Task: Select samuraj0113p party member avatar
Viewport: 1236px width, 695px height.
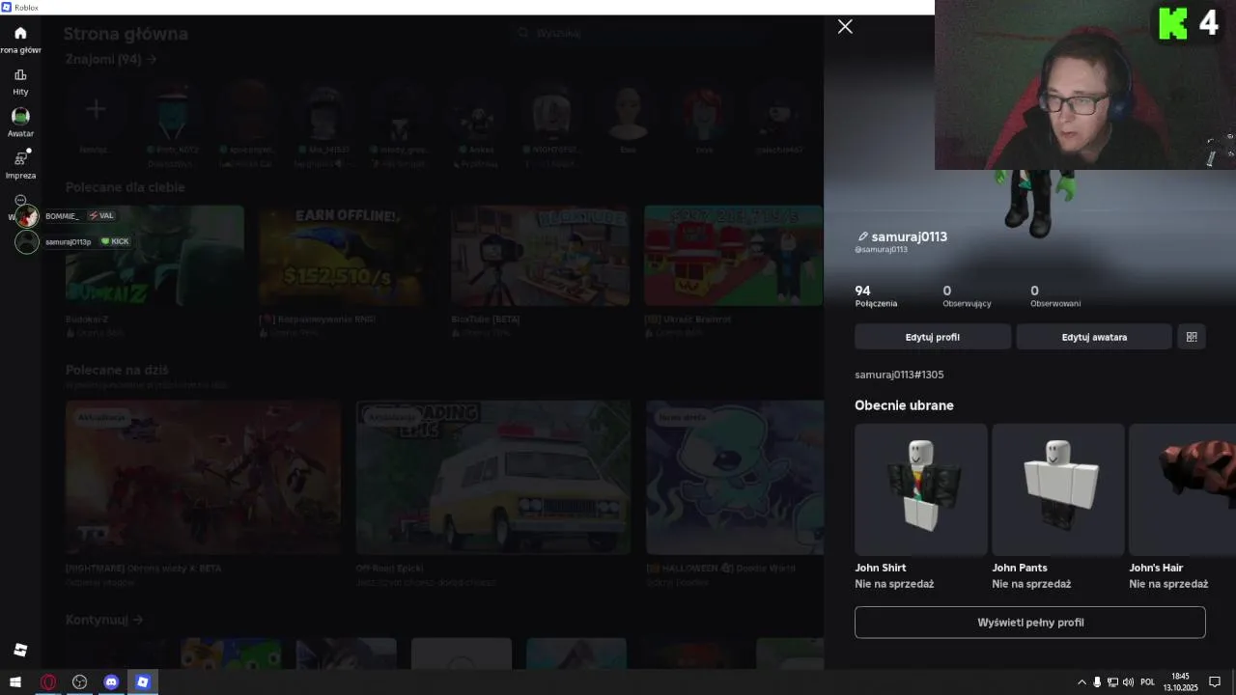Action: (x=27, y=241)
